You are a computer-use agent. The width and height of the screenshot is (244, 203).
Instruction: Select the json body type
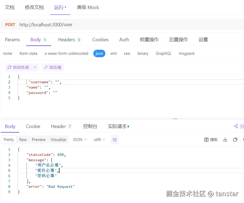click(99, 53)
